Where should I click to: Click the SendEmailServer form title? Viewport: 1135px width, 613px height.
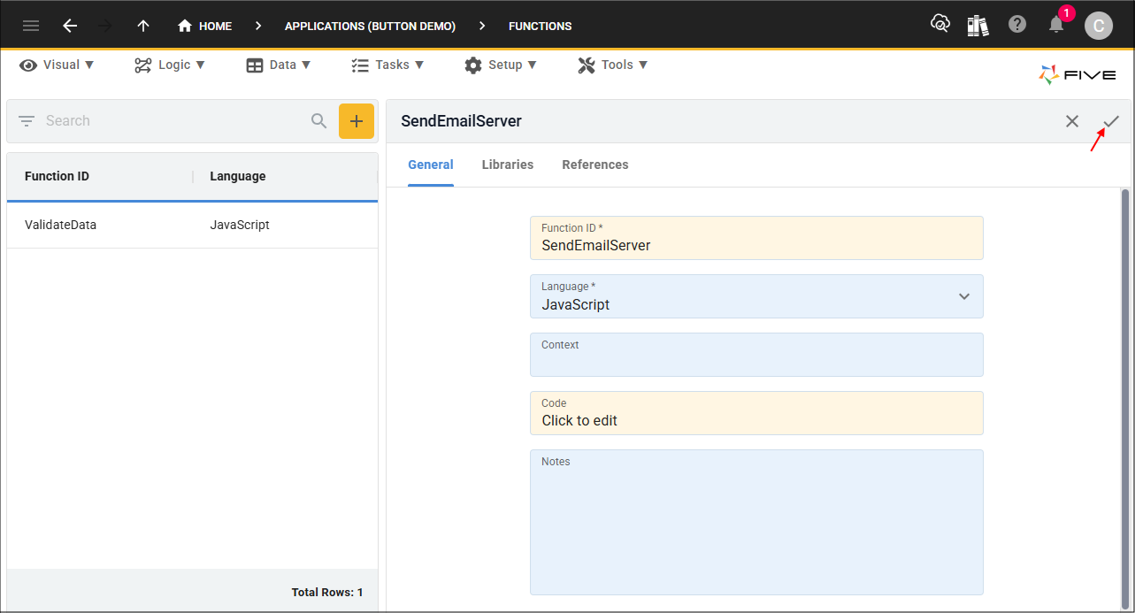point(461,121)
